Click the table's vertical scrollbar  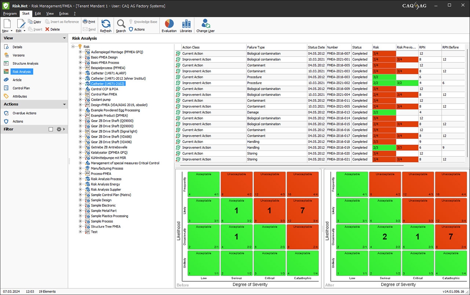[x=467, y=103]
